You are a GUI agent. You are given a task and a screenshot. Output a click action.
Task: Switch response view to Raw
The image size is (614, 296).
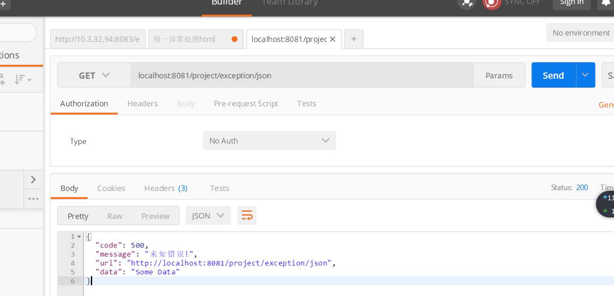pos(115,216)
